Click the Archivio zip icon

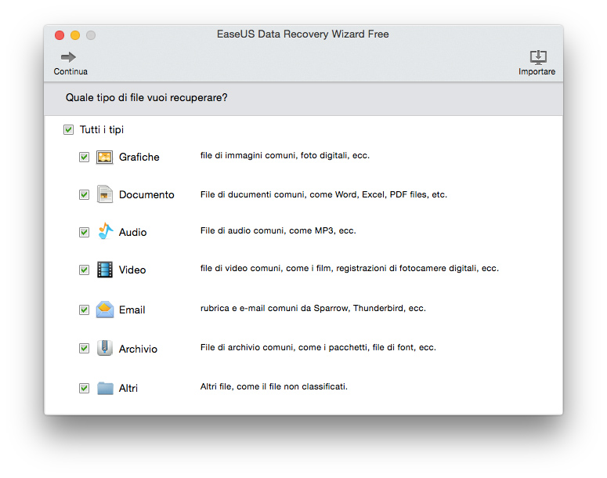104,348
